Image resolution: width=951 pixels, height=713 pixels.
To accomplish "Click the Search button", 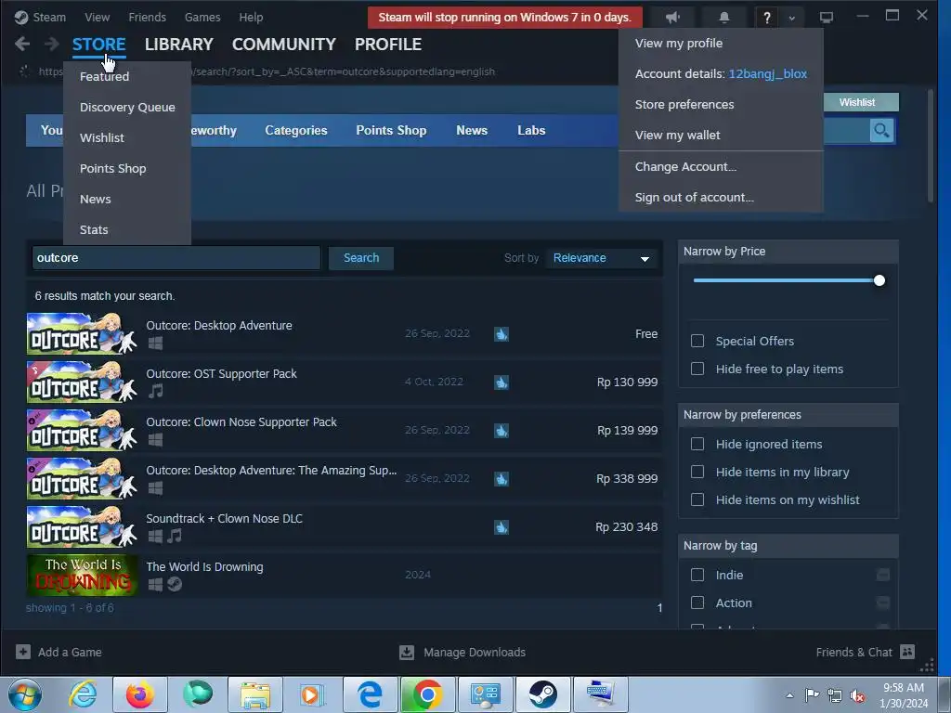I will point(361,258).
